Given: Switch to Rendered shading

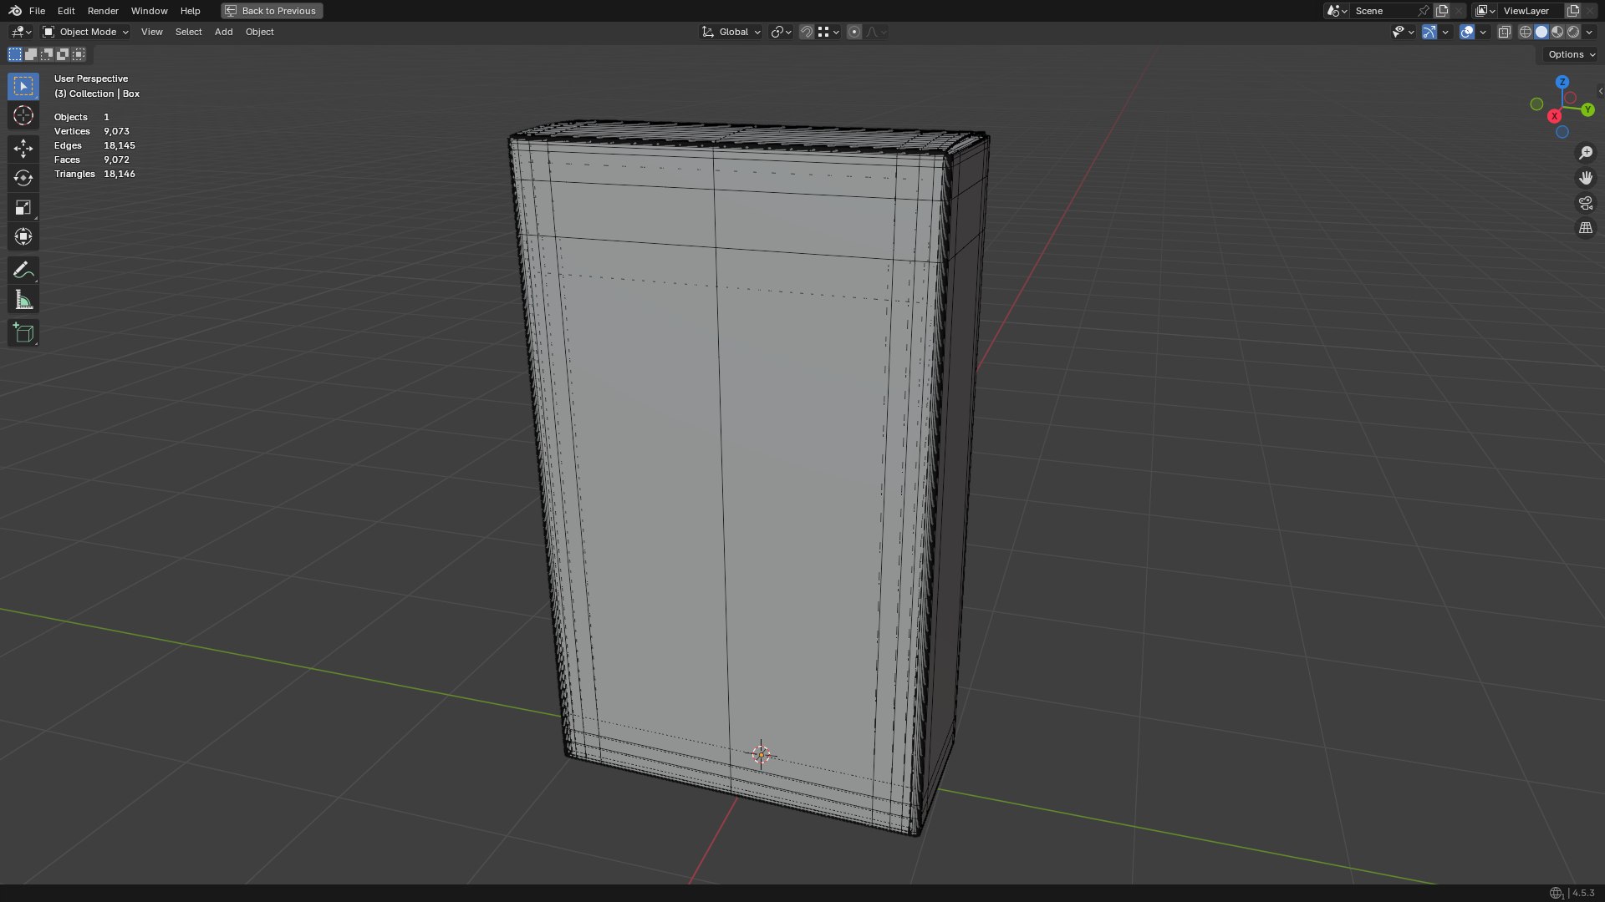Looking at the screenshot, I should [x=1573, y=32].
